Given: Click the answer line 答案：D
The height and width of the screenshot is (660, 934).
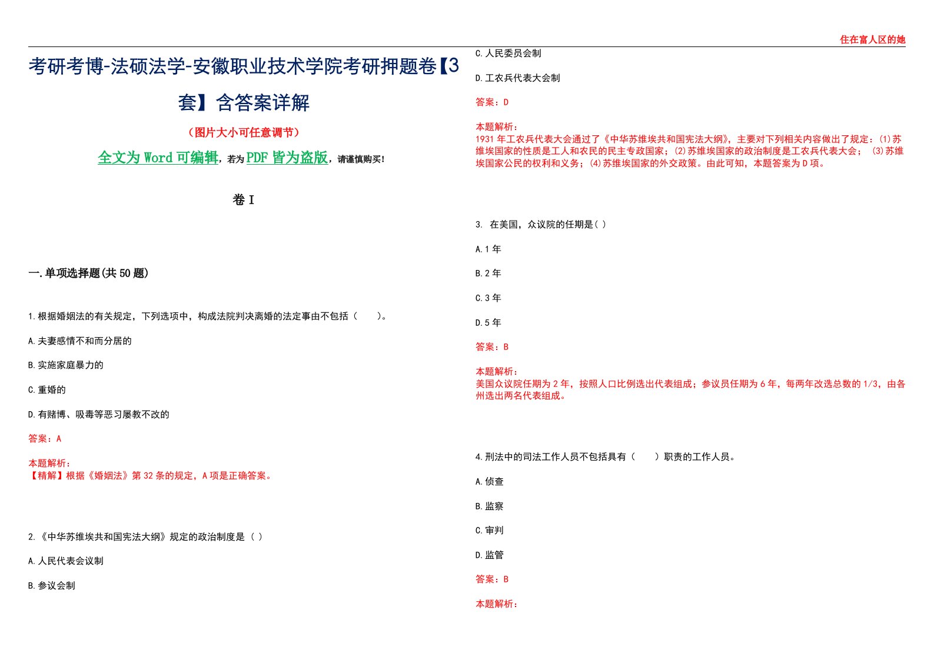Looking at the screenshot, I should pos(492,102).
